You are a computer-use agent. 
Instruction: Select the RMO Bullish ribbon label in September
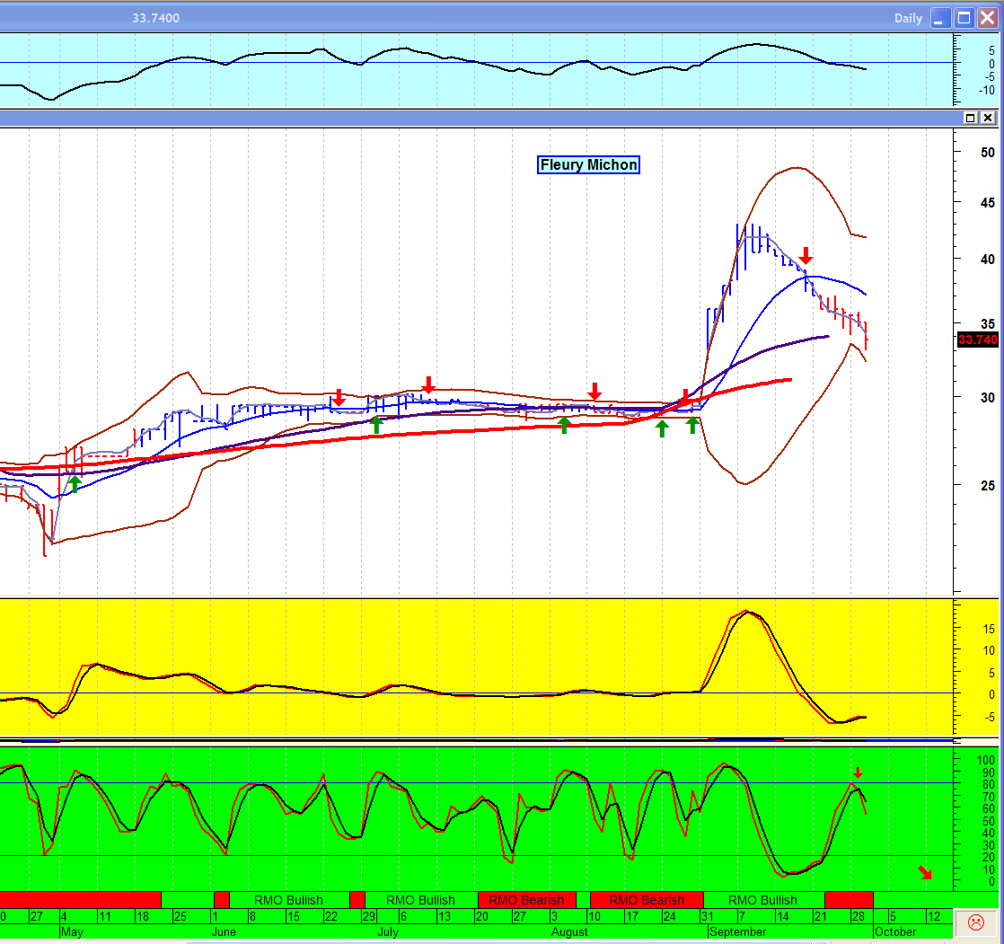(762, 900)
